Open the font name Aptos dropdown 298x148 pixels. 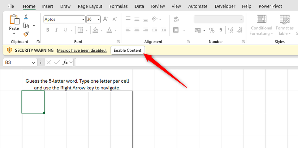pyautogui.click(x=83, y=19)
